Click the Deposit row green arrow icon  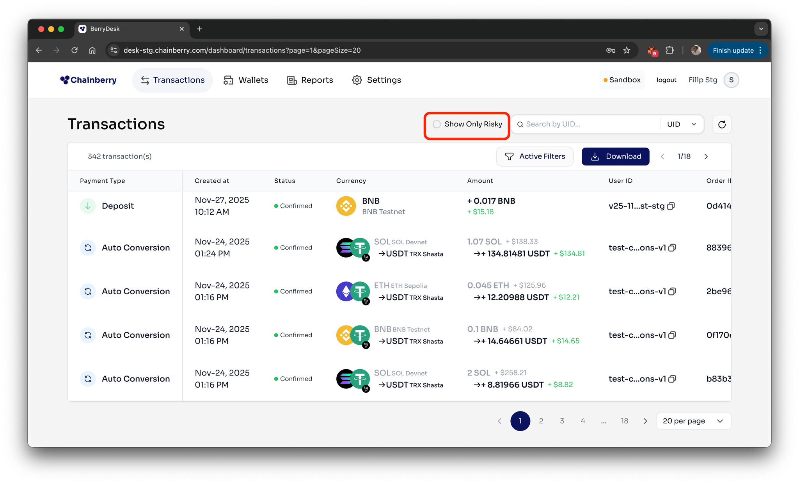point(88,206)
